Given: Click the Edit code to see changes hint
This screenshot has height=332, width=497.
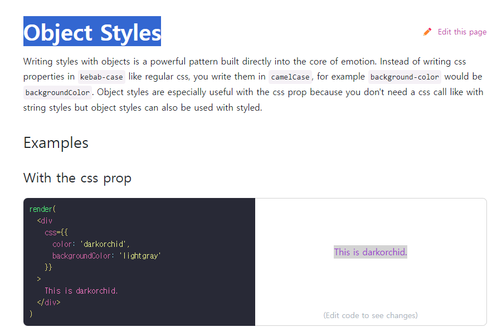Looking at the screenshot, I should pyautogui.click(x=371, y=315).
